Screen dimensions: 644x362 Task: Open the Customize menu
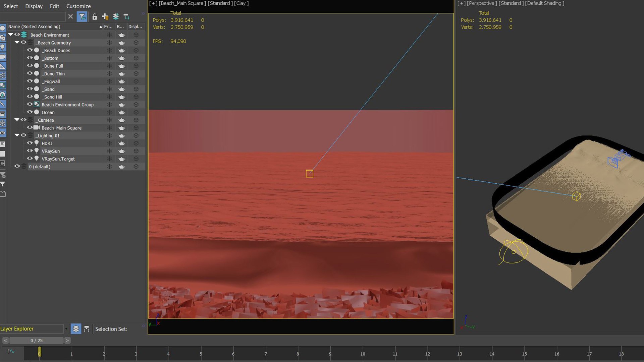[x=78, y=6]
